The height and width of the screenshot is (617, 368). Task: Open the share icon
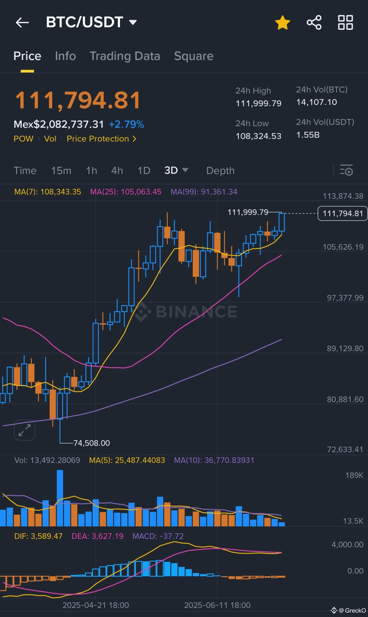[314, 23]
